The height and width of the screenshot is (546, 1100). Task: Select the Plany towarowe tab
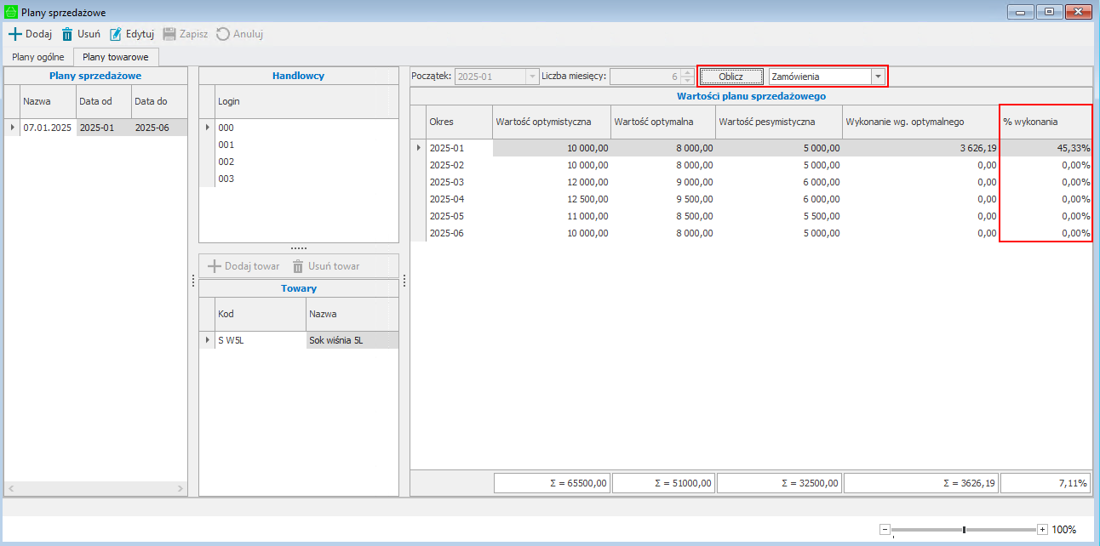(x=116, y=57)
